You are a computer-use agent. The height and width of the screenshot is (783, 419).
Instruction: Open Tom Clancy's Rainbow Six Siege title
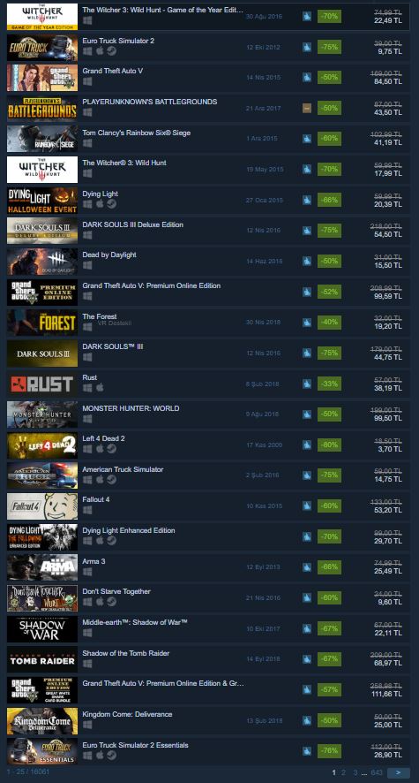pos(136,133)
